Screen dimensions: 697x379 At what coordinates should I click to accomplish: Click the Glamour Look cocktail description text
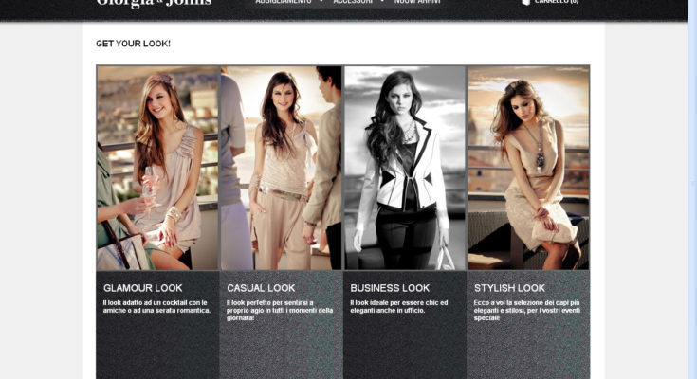pos(156,306)
